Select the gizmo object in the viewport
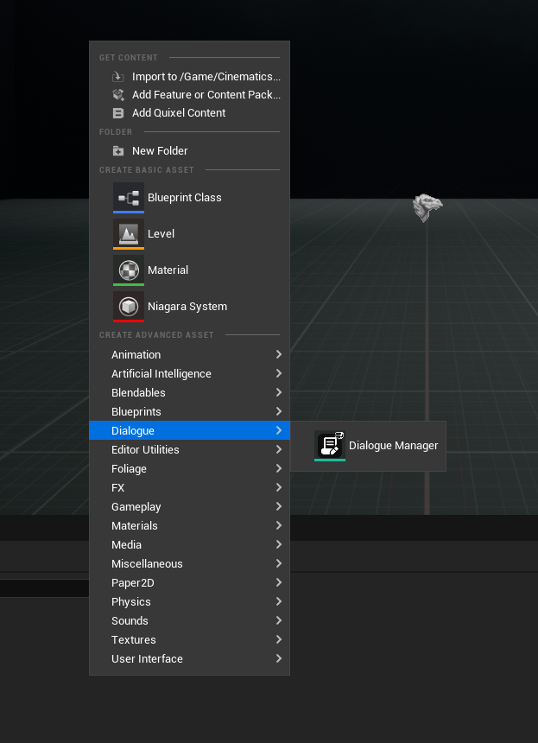 (x=427, y=206)
